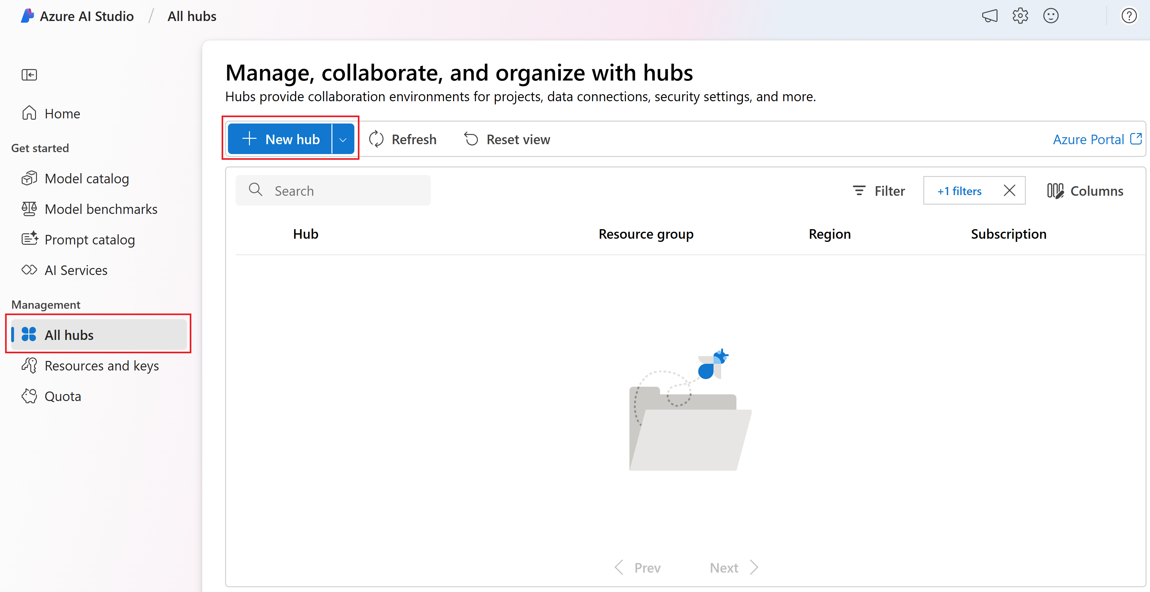Image resolution: width=1150 pixels, height=592 pixels.
Task: Select the Model benchmarks icon
Action: [28, 209]
